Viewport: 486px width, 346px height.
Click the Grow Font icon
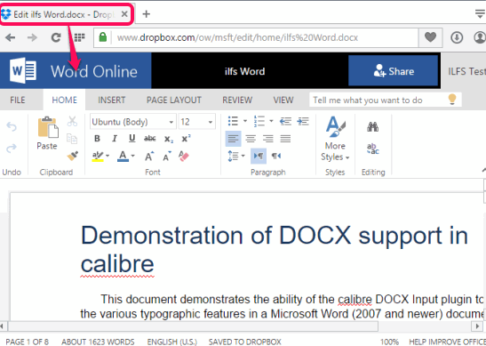[149, 156]
